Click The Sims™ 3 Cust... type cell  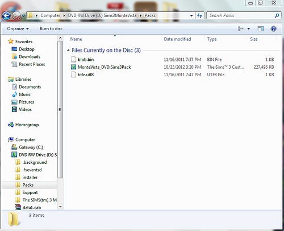(225, 67)
